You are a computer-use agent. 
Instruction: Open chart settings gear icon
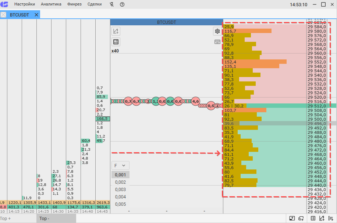[x=217, y=31]
